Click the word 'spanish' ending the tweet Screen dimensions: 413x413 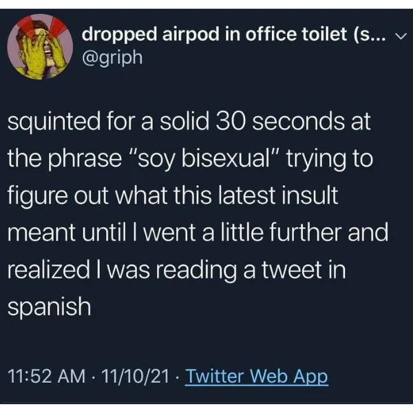point(50,308)
